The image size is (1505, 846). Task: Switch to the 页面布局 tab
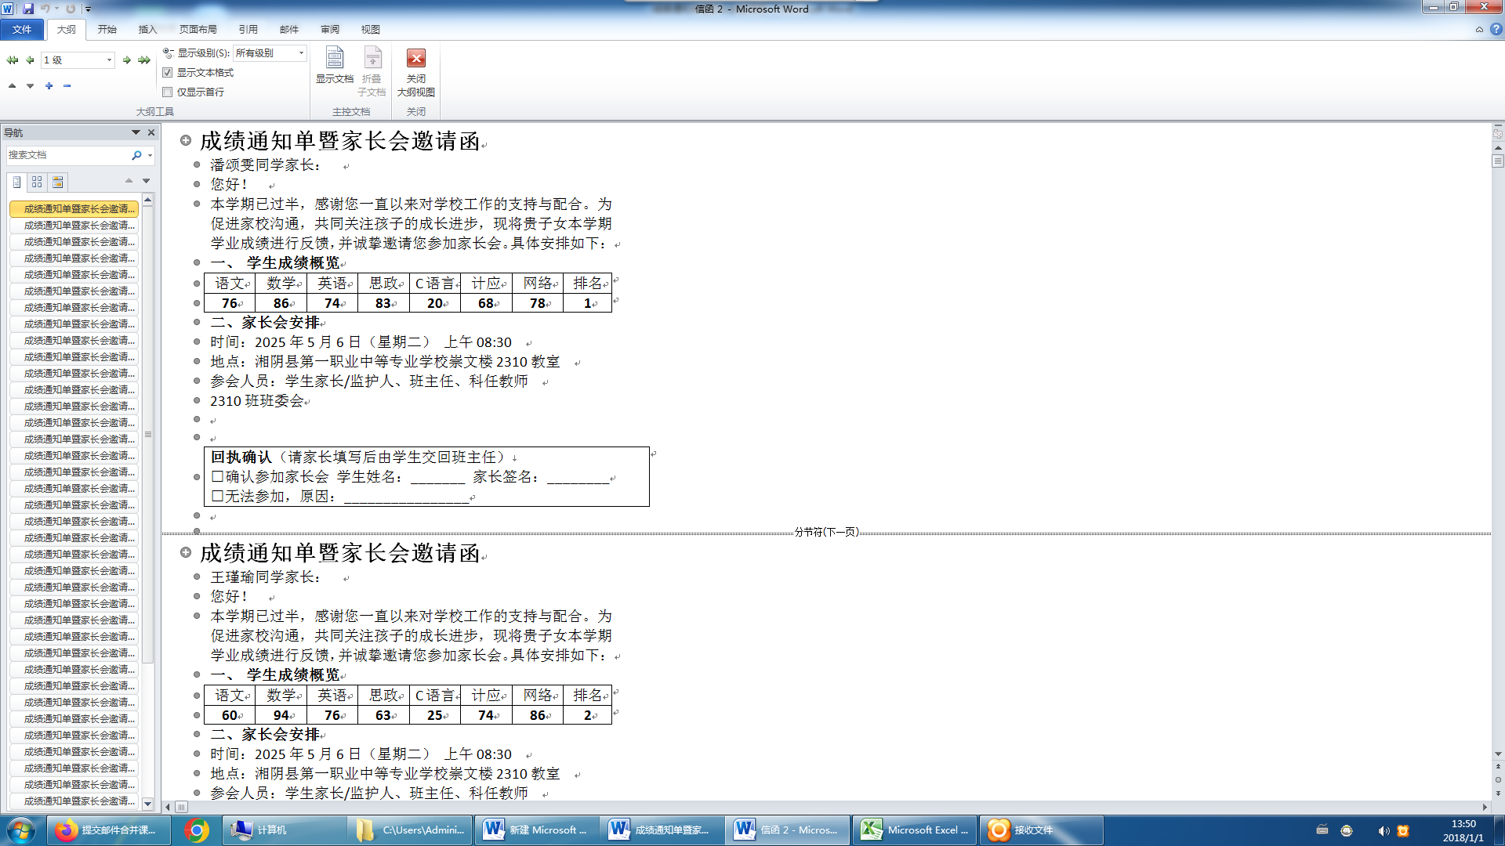point(198,30)
